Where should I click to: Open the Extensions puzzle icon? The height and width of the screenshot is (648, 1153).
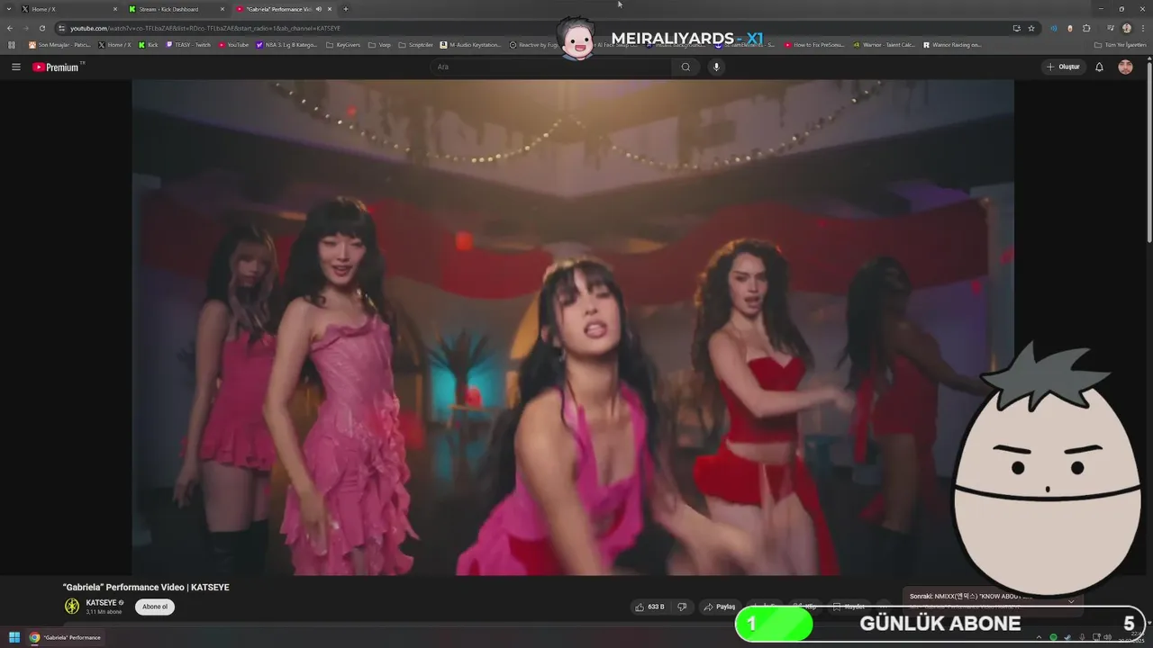coord(1086,28)
